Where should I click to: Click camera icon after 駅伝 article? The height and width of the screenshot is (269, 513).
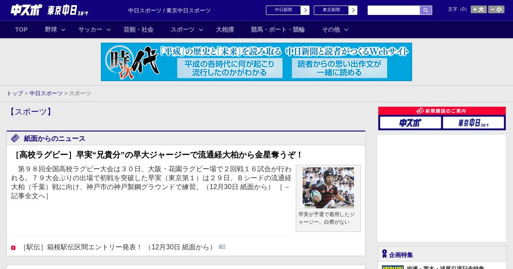[222, 247]
